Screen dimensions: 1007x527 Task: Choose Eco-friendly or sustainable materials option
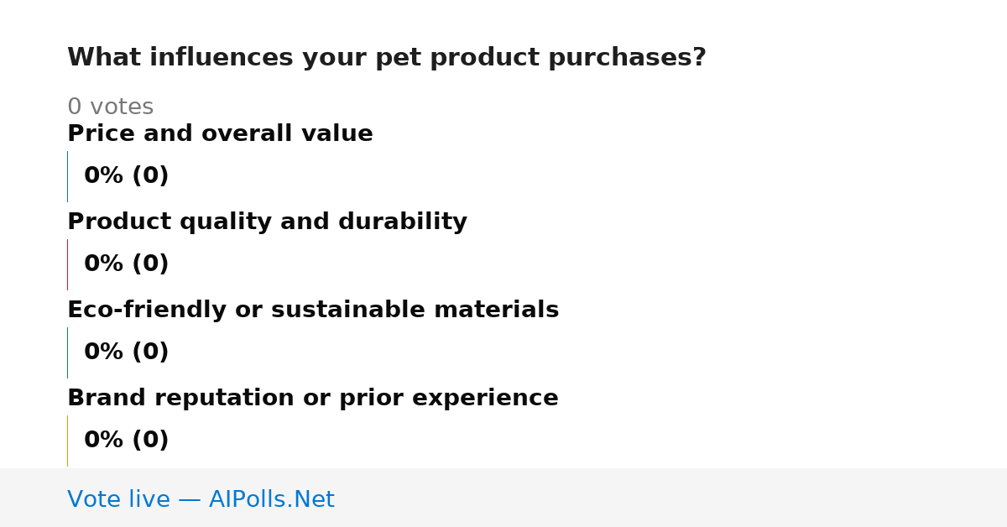[x=313, y=310]
